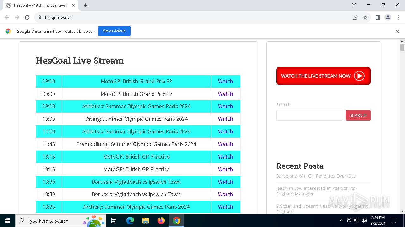Bookmark this page with the star icon
Image resolution: width=405 pixels, height=227 pixels.
(x=365, y=17)
